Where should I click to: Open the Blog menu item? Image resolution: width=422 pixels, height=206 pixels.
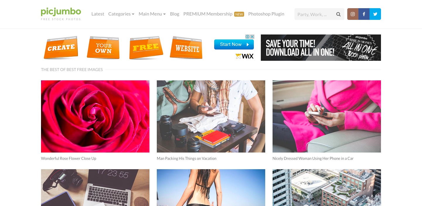tap(175, 14)
